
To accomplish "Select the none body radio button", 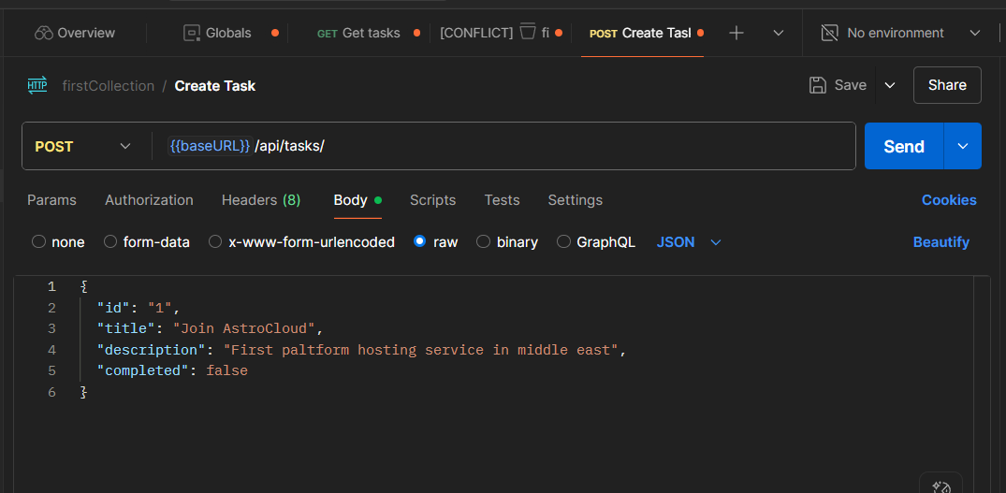I will click(x=39, y=241).
